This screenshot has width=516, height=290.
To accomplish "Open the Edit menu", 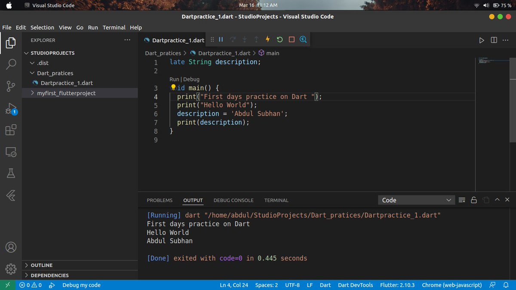I will pos(21,27).
